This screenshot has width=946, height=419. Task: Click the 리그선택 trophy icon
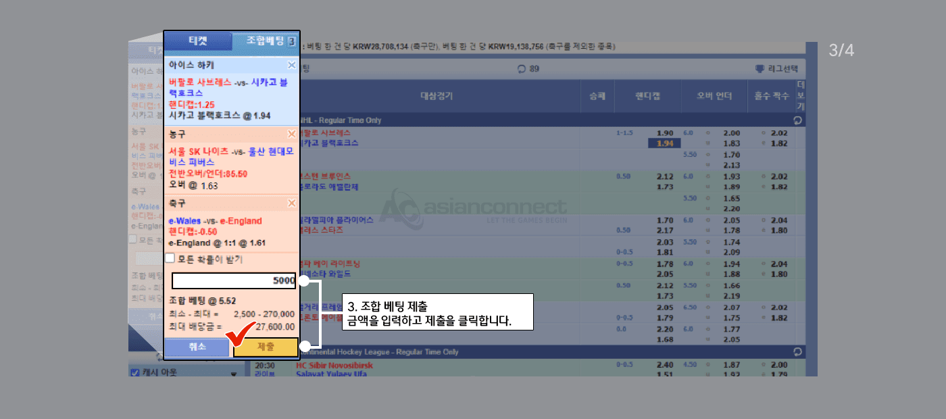point(760,69)
